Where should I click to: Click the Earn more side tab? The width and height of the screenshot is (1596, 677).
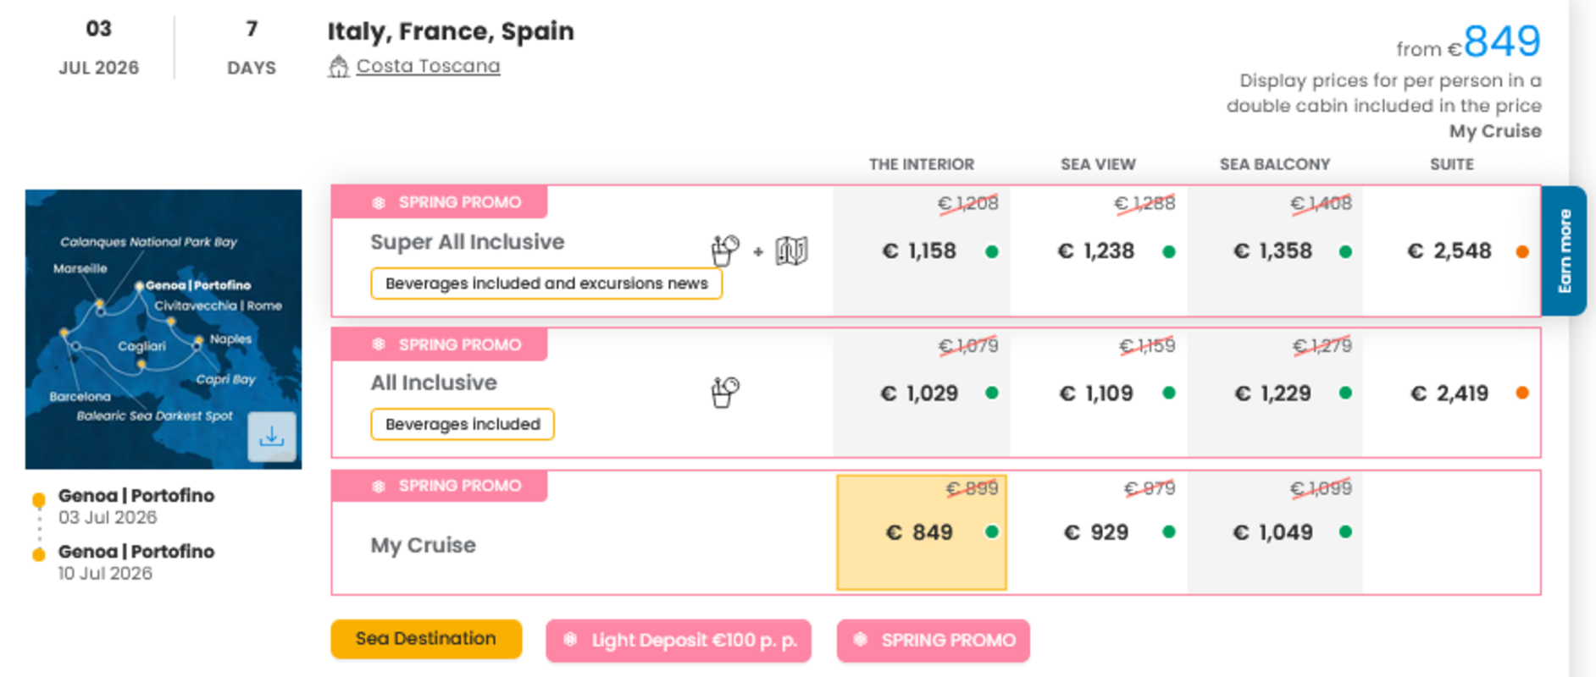click(1565, 250)
